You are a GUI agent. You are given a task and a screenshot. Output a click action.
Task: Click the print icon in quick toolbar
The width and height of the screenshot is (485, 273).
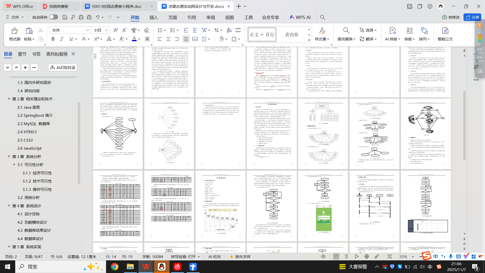pos(81,17)
